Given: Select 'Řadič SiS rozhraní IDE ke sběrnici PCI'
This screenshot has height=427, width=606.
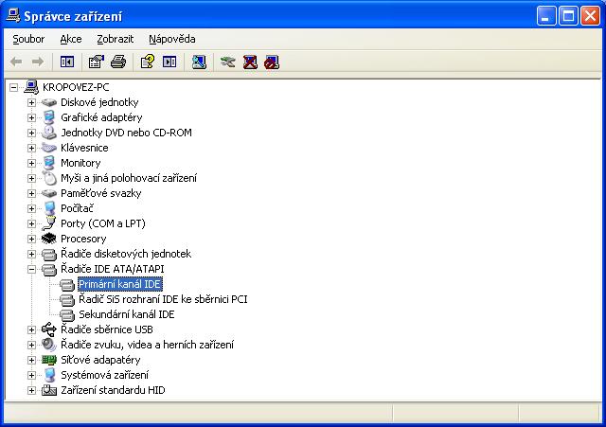Looking at the screenshot, I should 163,299.
